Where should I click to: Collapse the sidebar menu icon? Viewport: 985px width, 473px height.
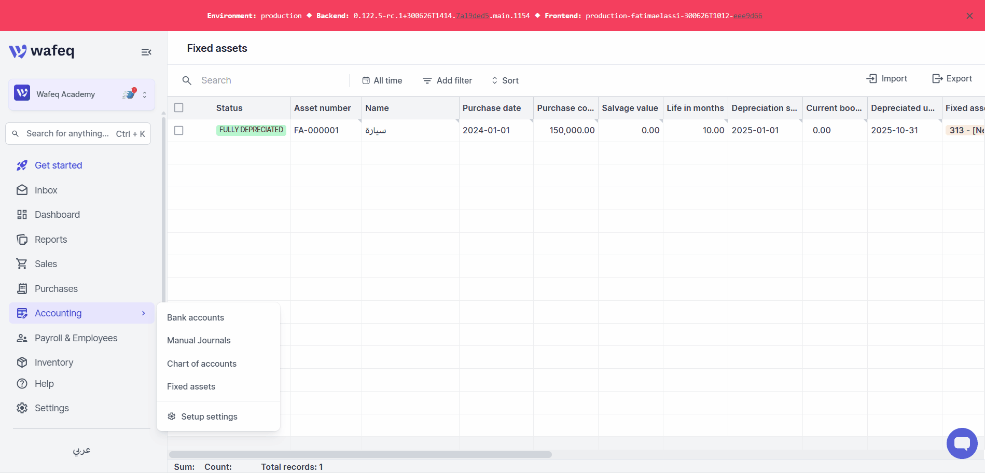point(146,52)
